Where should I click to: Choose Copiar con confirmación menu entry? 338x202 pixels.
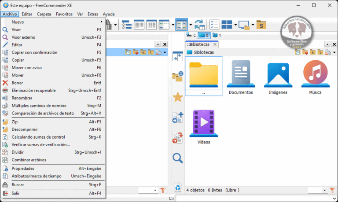click(x=53, y=52)
